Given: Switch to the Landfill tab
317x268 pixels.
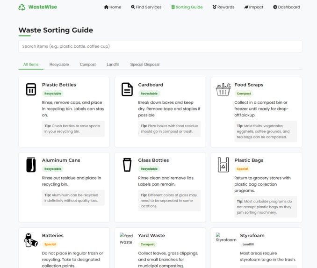Looking at the screenshot, I should click(113, 65).
